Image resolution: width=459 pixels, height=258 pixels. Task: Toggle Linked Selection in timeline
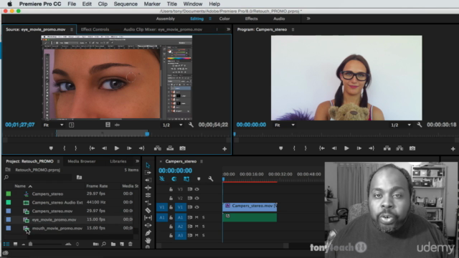pyautogui.click(x=186, y=178)
